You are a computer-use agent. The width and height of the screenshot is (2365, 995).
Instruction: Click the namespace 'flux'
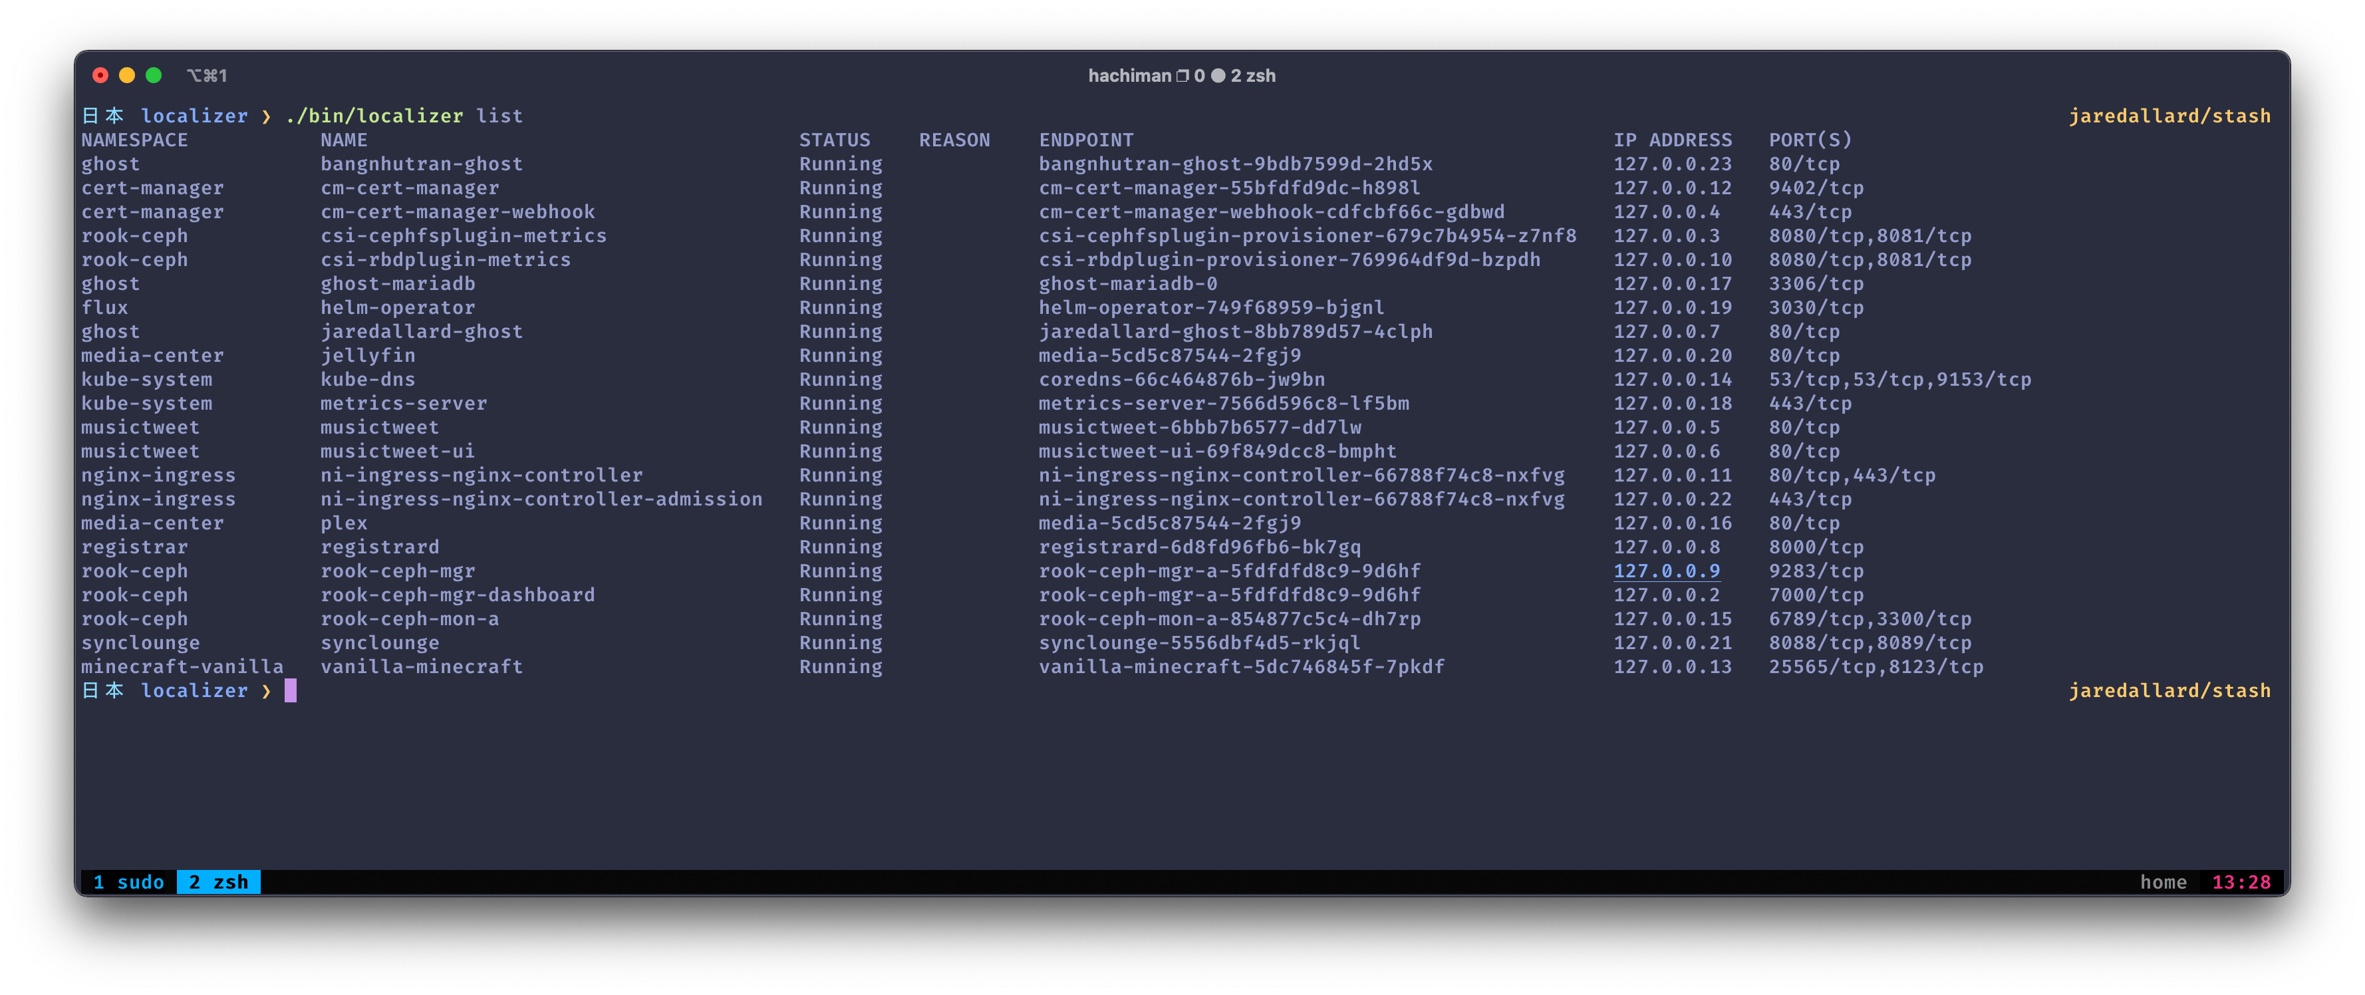(104, 307)
